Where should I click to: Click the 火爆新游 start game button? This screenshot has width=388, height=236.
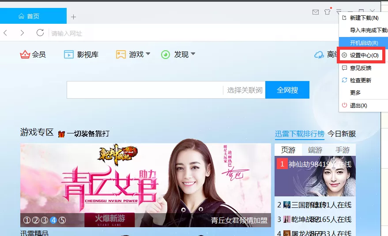(x=109, y=220)
